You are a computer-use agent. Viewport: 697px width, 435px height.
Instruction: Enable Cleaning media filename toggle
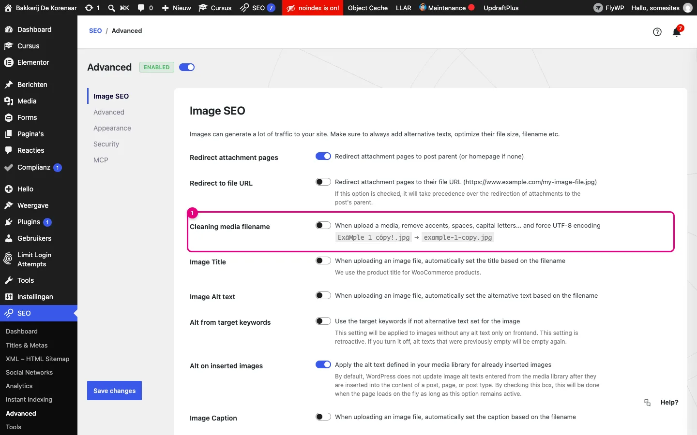point(323,225)
